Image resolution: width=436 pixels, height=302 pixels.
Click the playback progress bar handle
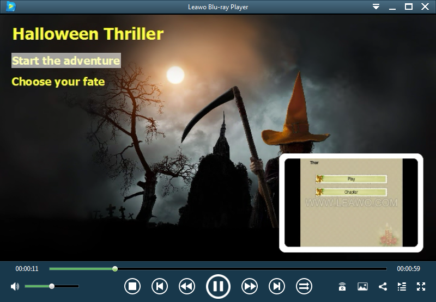point(115,269)
